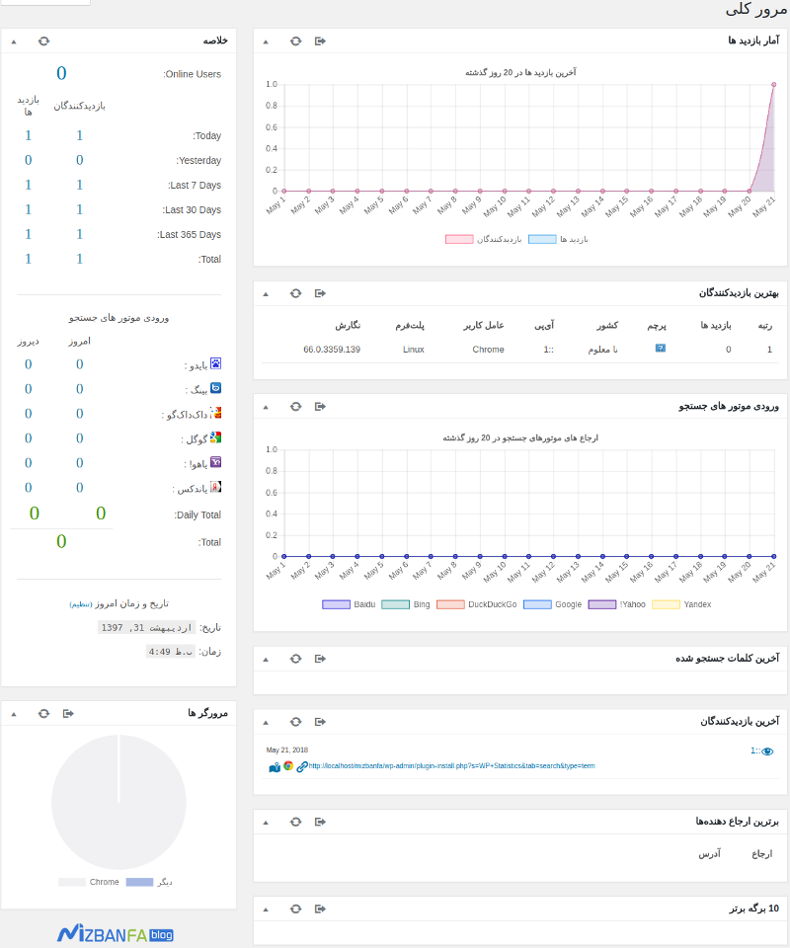Toggle the بازدید ها legend swatch in visits chart

click(542, 239)
